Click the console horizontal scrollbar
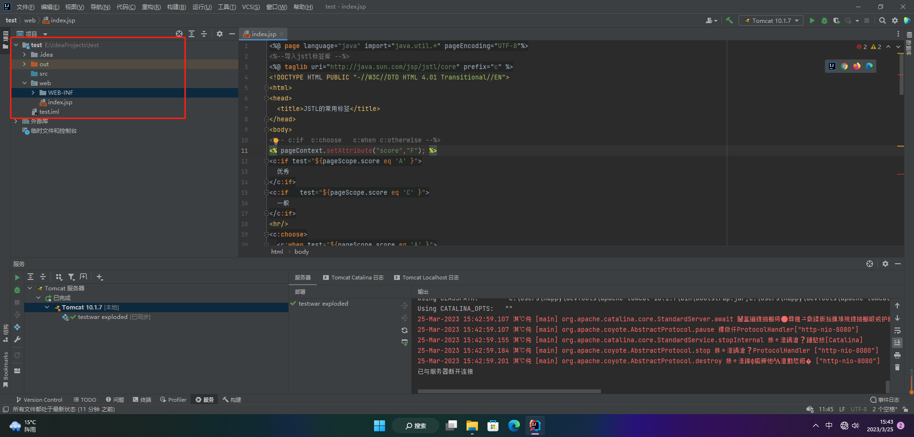914x437 pixels. [509, 391]
